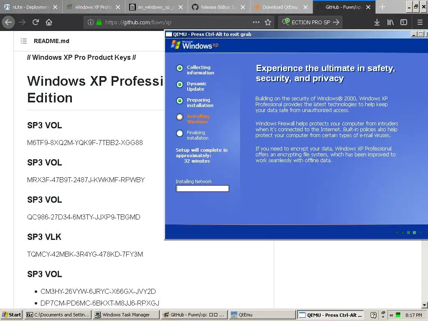Click product key MRX3F-47B9T-2487J-KWKMF-RPWBY
The height and width of the screenshot is (321, 428).
pos(86,180)
